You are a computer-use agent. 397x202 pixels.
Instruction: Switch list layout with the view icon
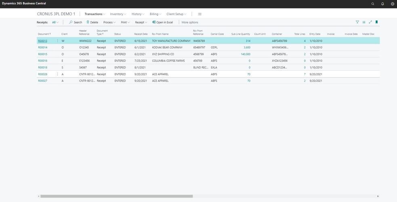click(364, 22)
